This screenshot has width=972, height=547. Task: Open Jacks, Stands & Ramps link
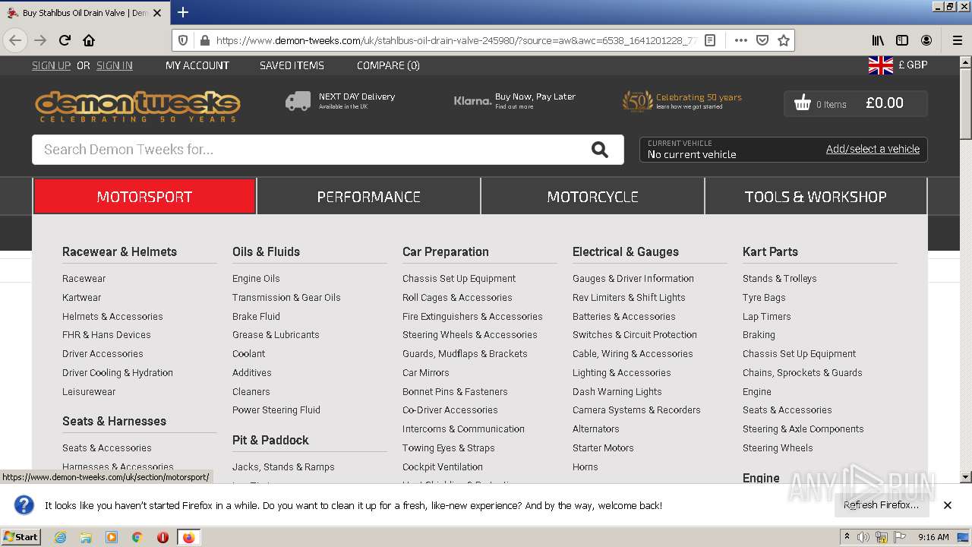pos(283,467)
